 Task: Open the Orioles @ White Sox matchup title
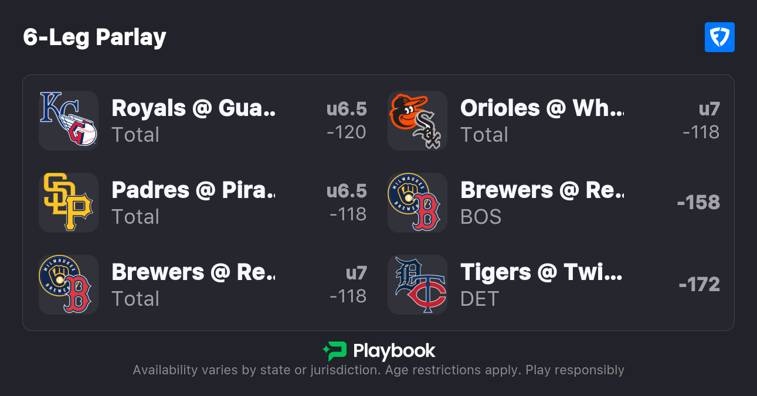pyautogui.click(x=542, y=108)
